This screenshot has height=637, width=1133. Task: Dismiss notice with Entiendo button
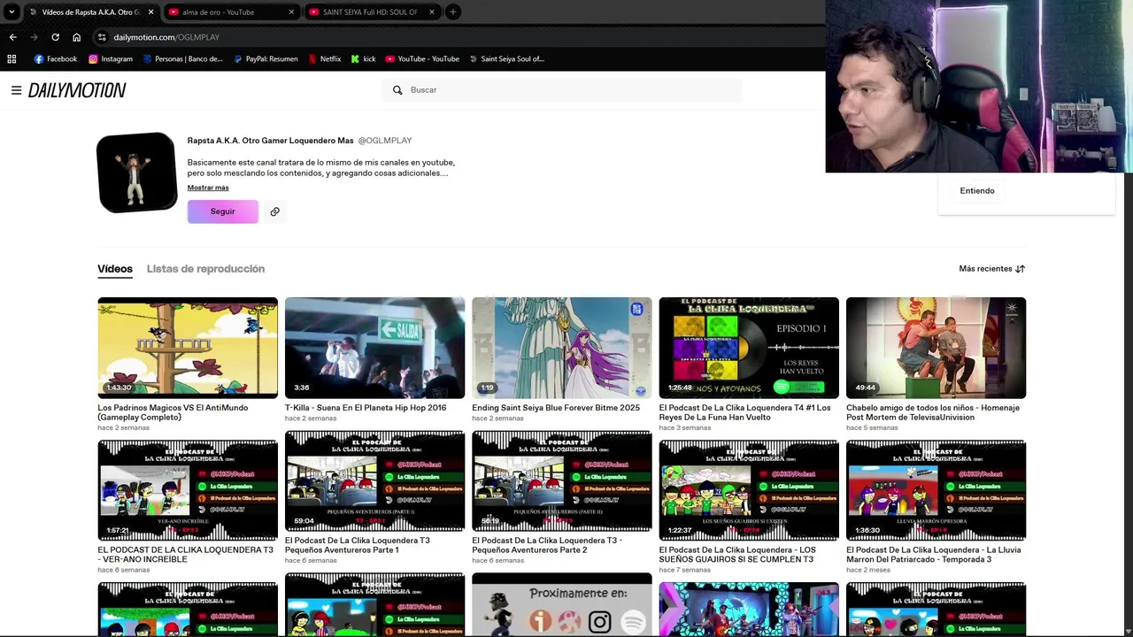[x=977, y=191]
